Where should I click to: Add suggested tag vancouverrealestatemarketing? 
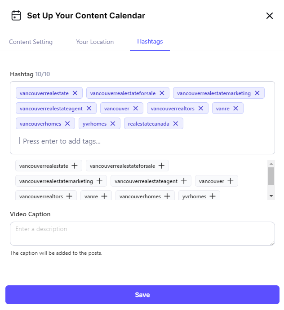[99, 181]
